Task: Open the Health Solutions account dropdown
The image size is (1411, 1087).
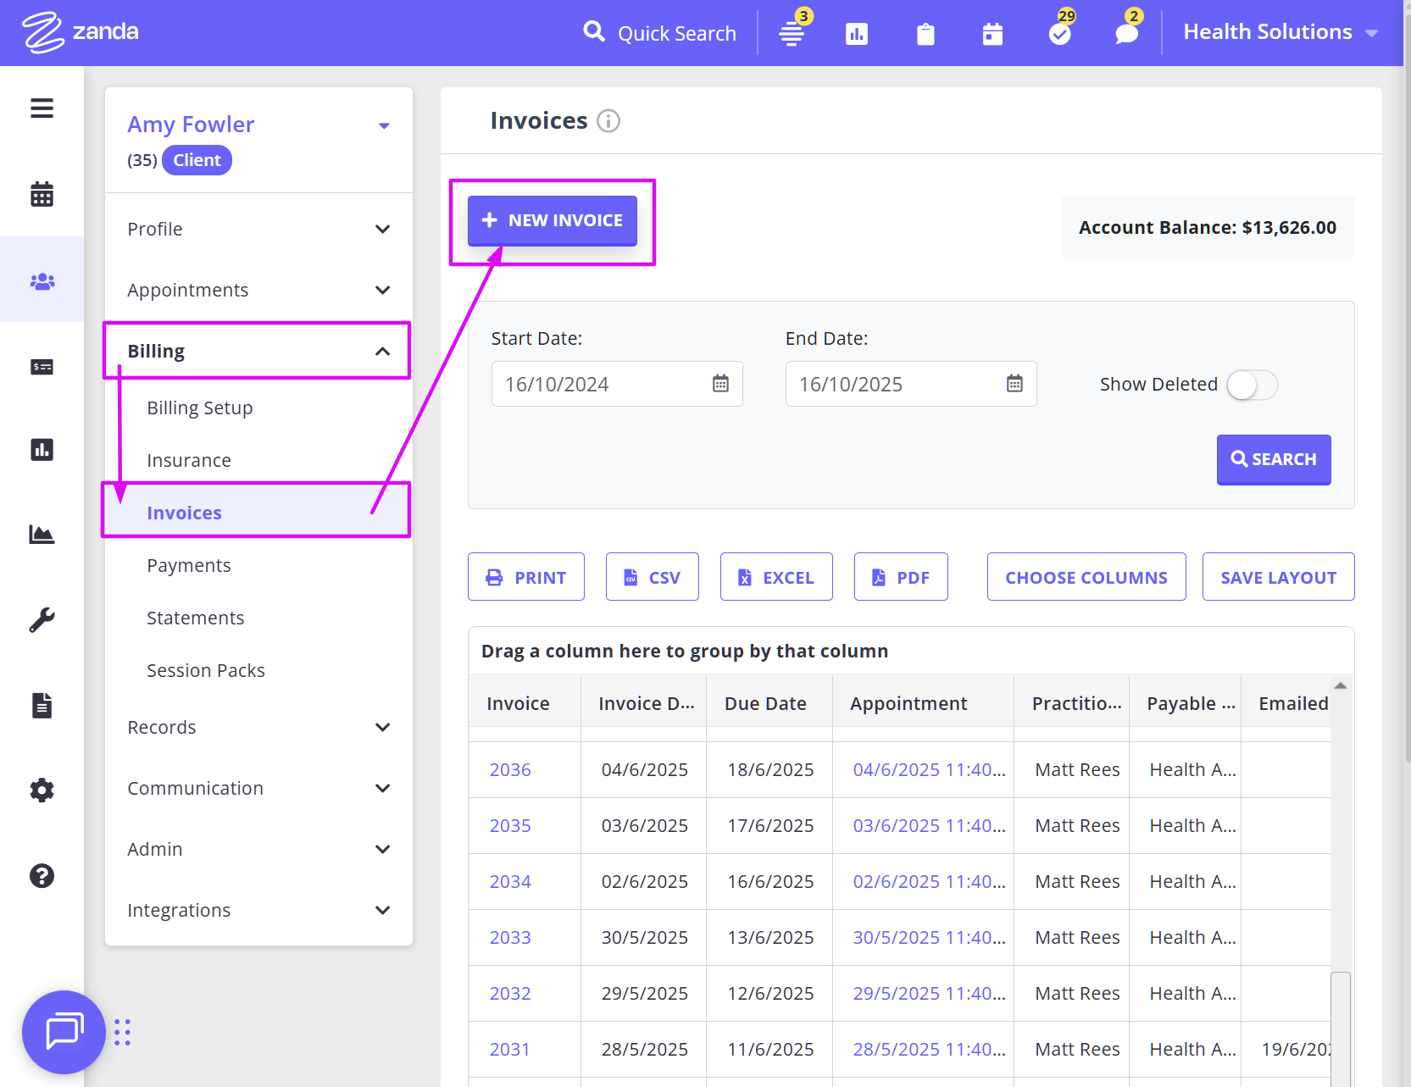Action: (x=1280, y=32)
